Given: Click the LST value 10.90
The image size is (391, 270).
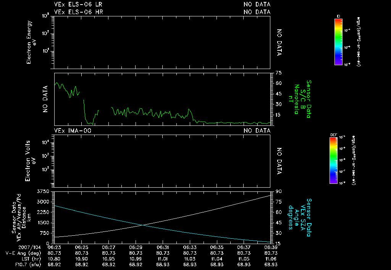Looking at the screenshot, I should click(x=82, y=259).
